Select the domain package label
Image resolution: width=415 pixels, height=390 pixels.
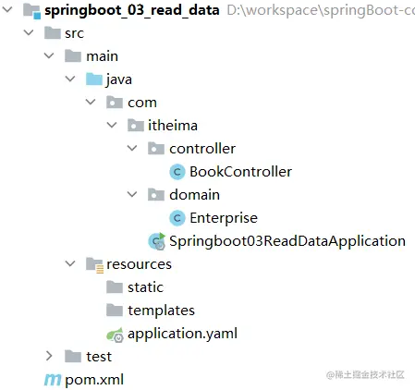pos(194,195)
